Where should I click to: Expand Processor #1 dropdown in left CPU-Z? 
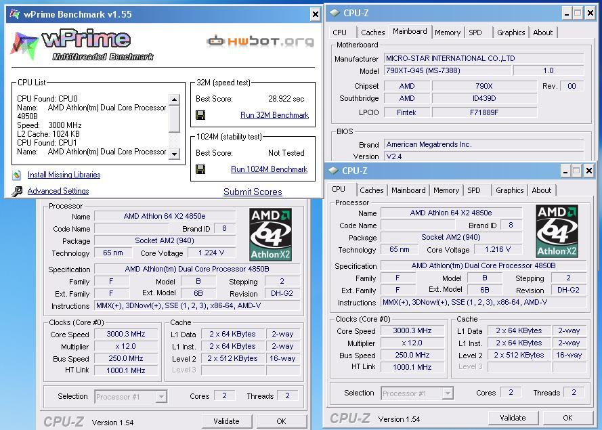coord(161,397)
